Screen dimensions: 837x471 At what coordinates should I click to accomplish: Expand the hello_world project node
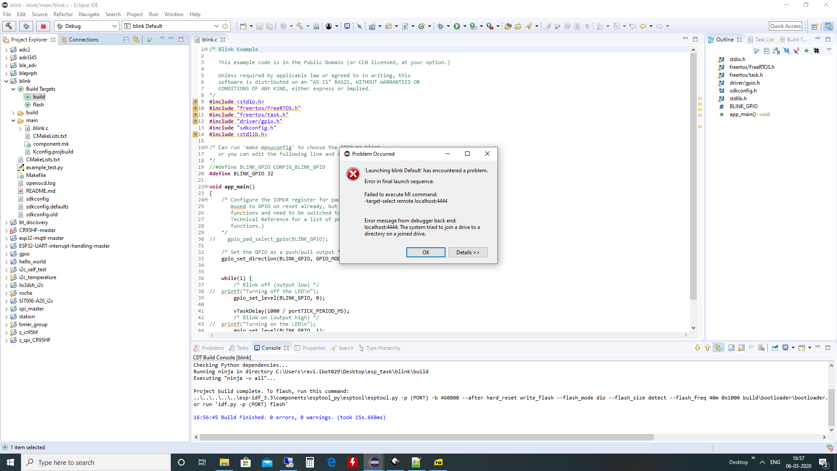point(7,262)
